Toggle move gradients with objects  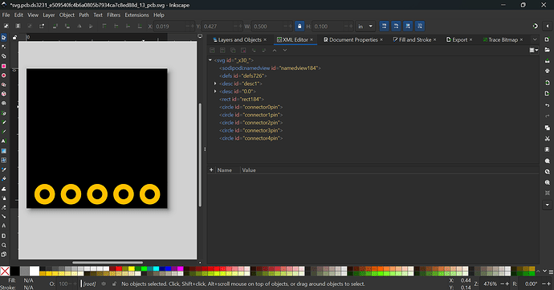408,27
